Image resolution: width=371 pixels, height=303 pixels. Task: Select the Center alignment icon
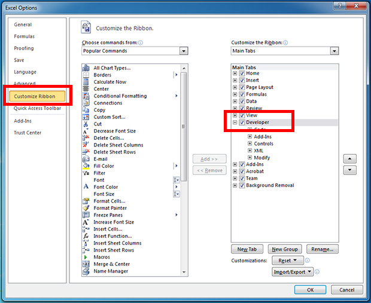click(86, 89)
